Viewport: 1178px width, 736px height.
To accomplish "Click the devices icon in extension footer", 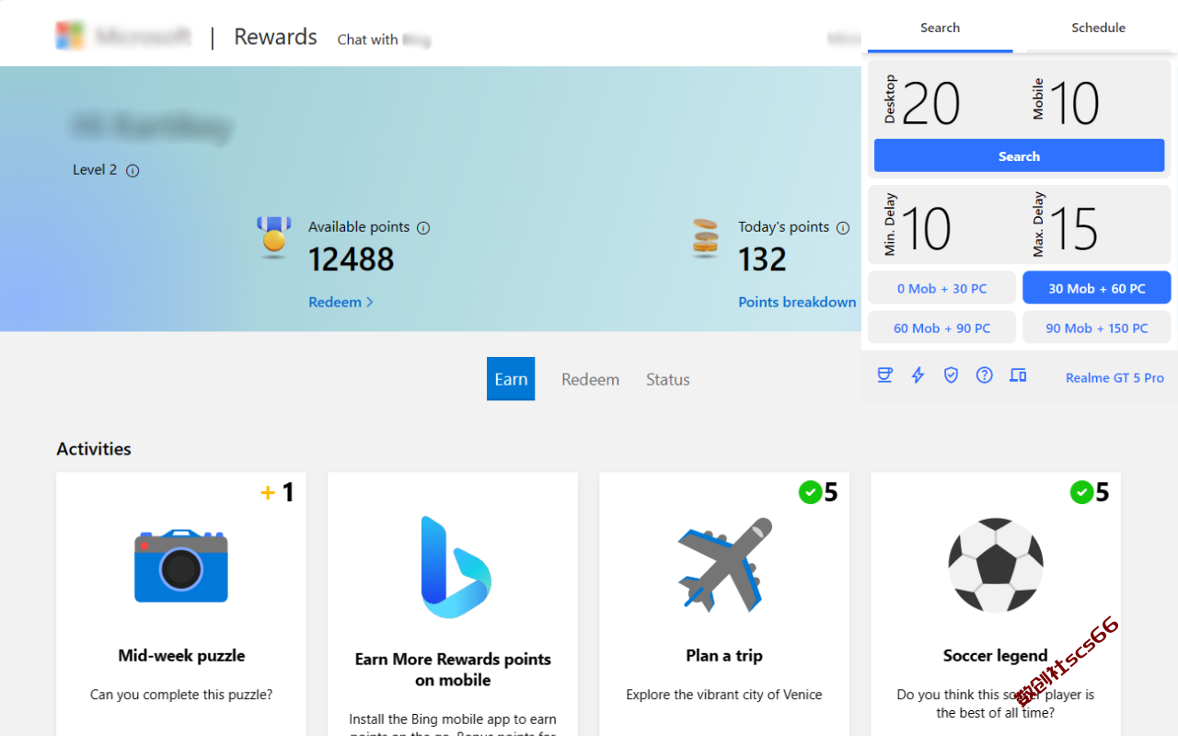I will [x=1017, y=374].
